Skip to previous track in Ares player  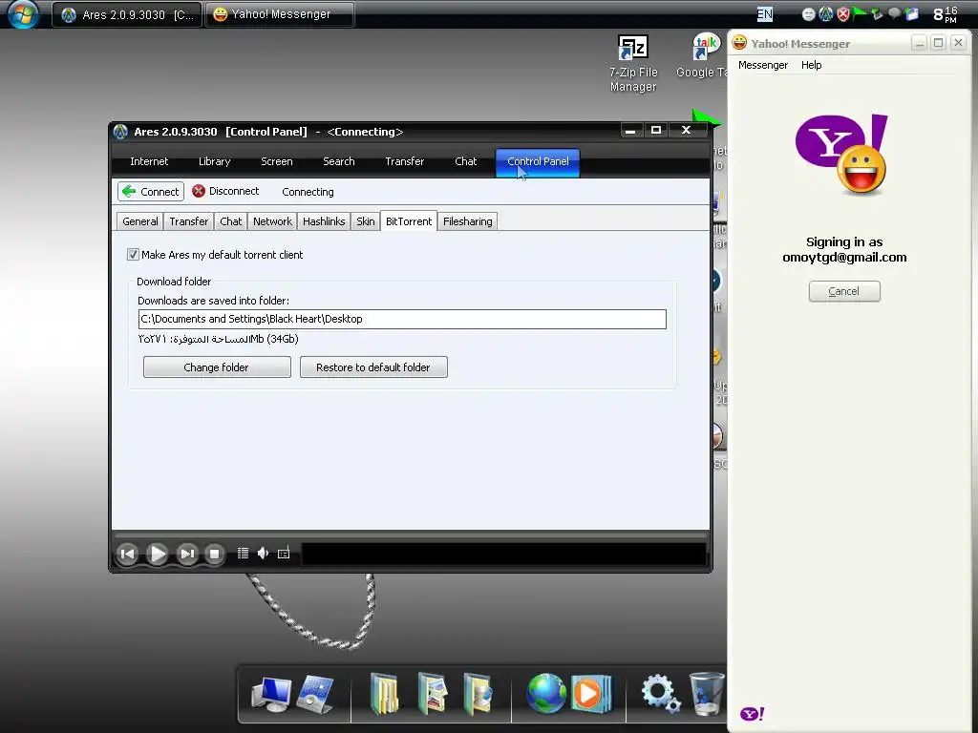pos(127,554)
